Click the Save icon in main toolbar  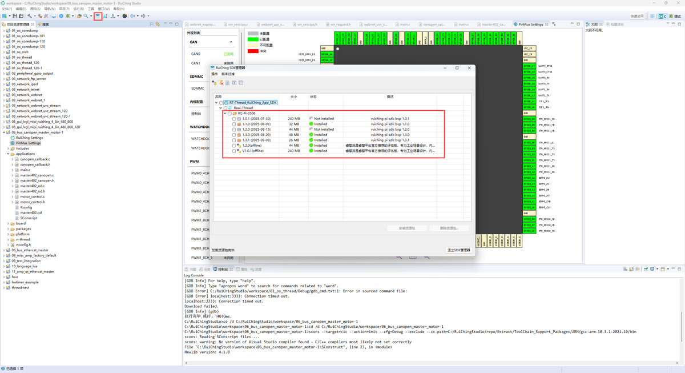pyautogui.click(x=14, y=16)
